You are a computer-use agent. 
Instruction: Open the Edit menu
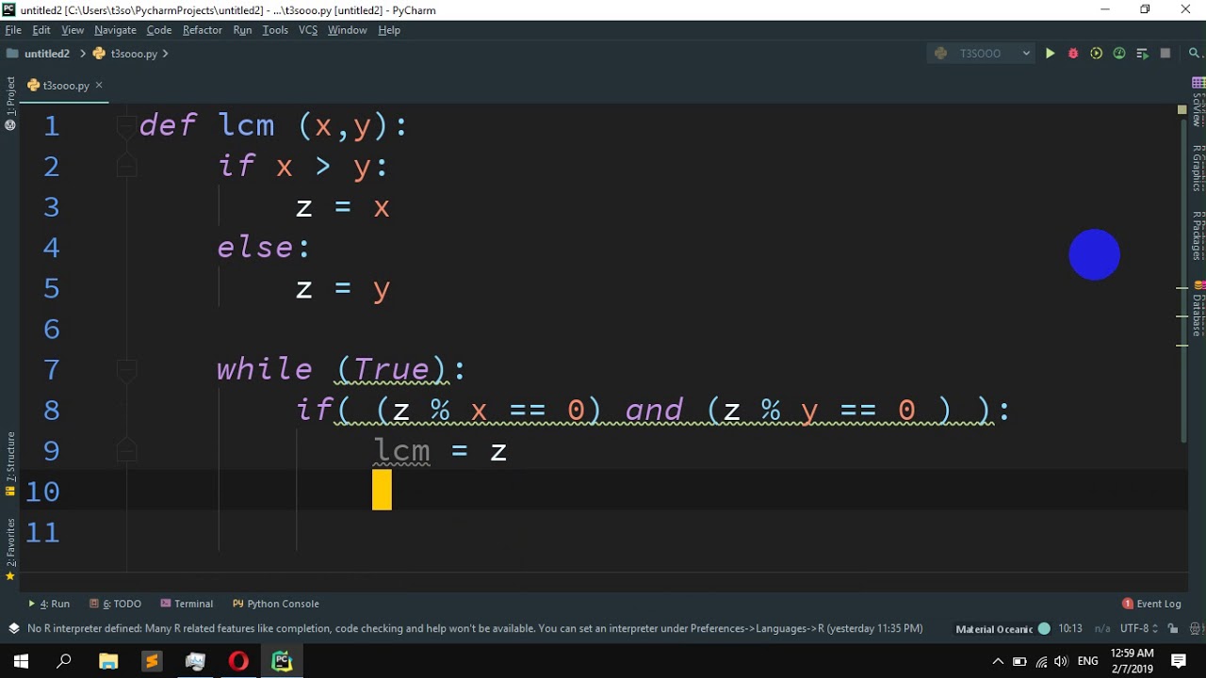click(41, 30)
